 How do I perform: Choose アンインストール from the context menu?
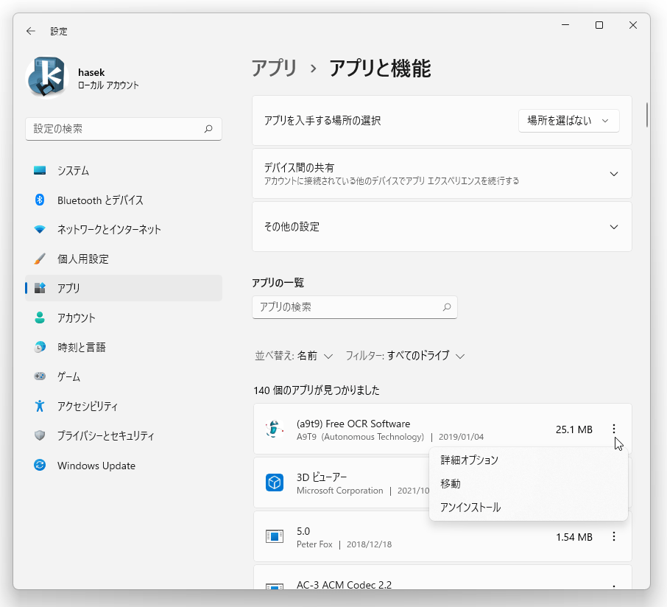click(x=529, y=508)
